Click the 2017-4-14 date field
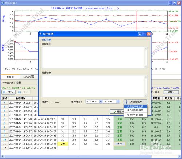The height and width of the screenshot is (159, 182). pos(92,101)
